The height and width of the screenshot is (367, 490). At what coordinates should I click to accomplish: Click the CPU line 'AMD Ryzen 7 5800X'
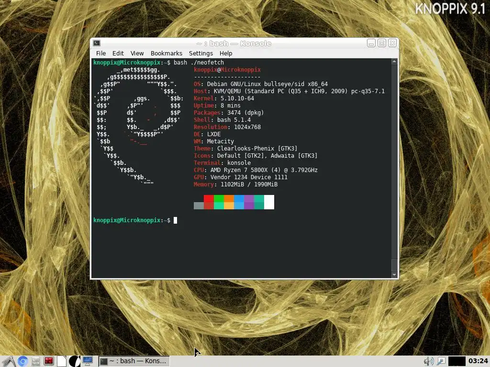[x=256, y=170]
